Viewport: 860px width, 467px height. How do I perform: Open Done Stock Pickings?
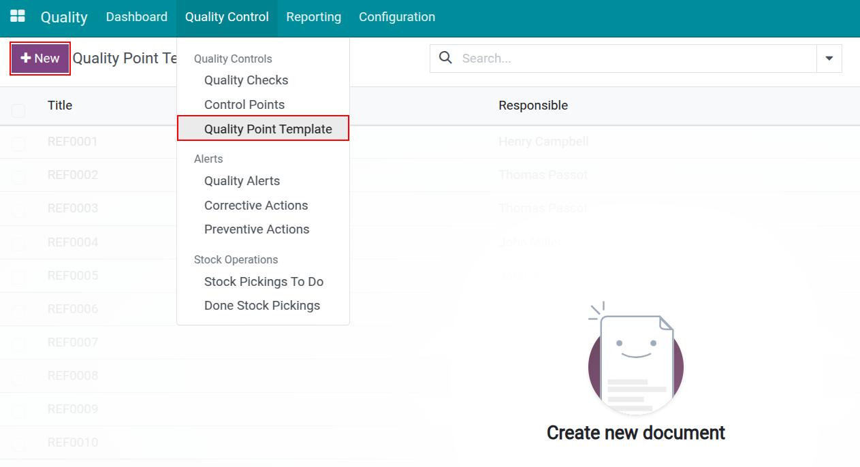262,306
